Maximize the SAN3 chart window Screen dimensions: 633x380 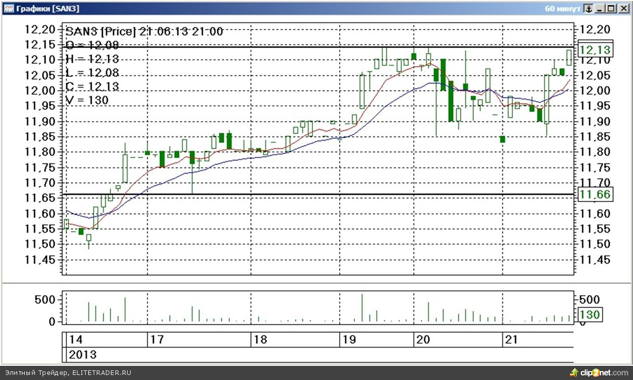point(611,9)
